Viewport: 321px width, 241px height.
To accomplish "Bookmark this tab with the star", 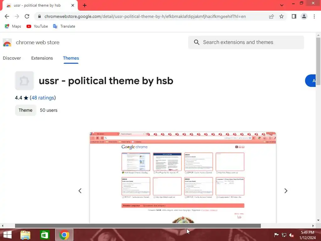I will click(x=282, y=16).
